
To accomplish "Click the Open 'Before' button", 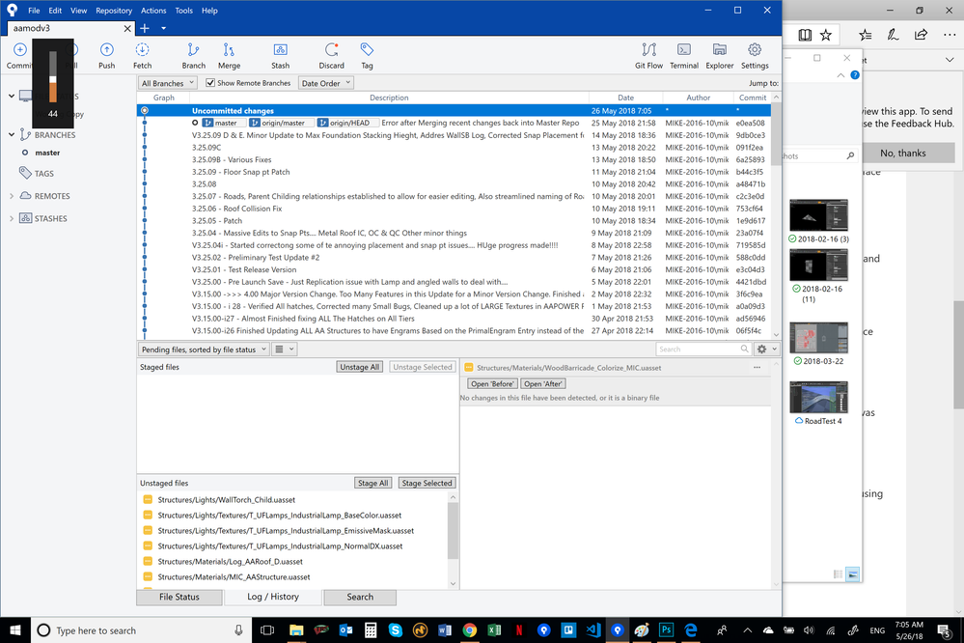I will coord(492,383).
